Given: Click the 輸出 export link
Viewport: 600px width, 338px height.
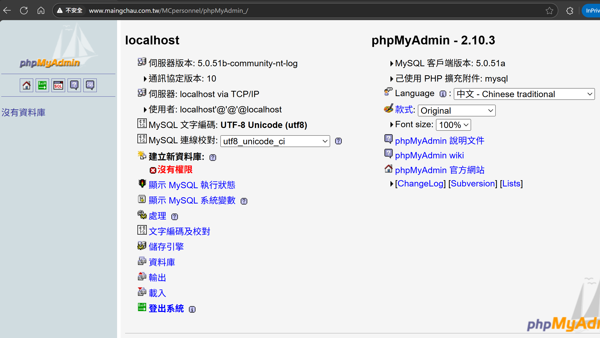Looking at the screenshot, I should tap(158, 278).
